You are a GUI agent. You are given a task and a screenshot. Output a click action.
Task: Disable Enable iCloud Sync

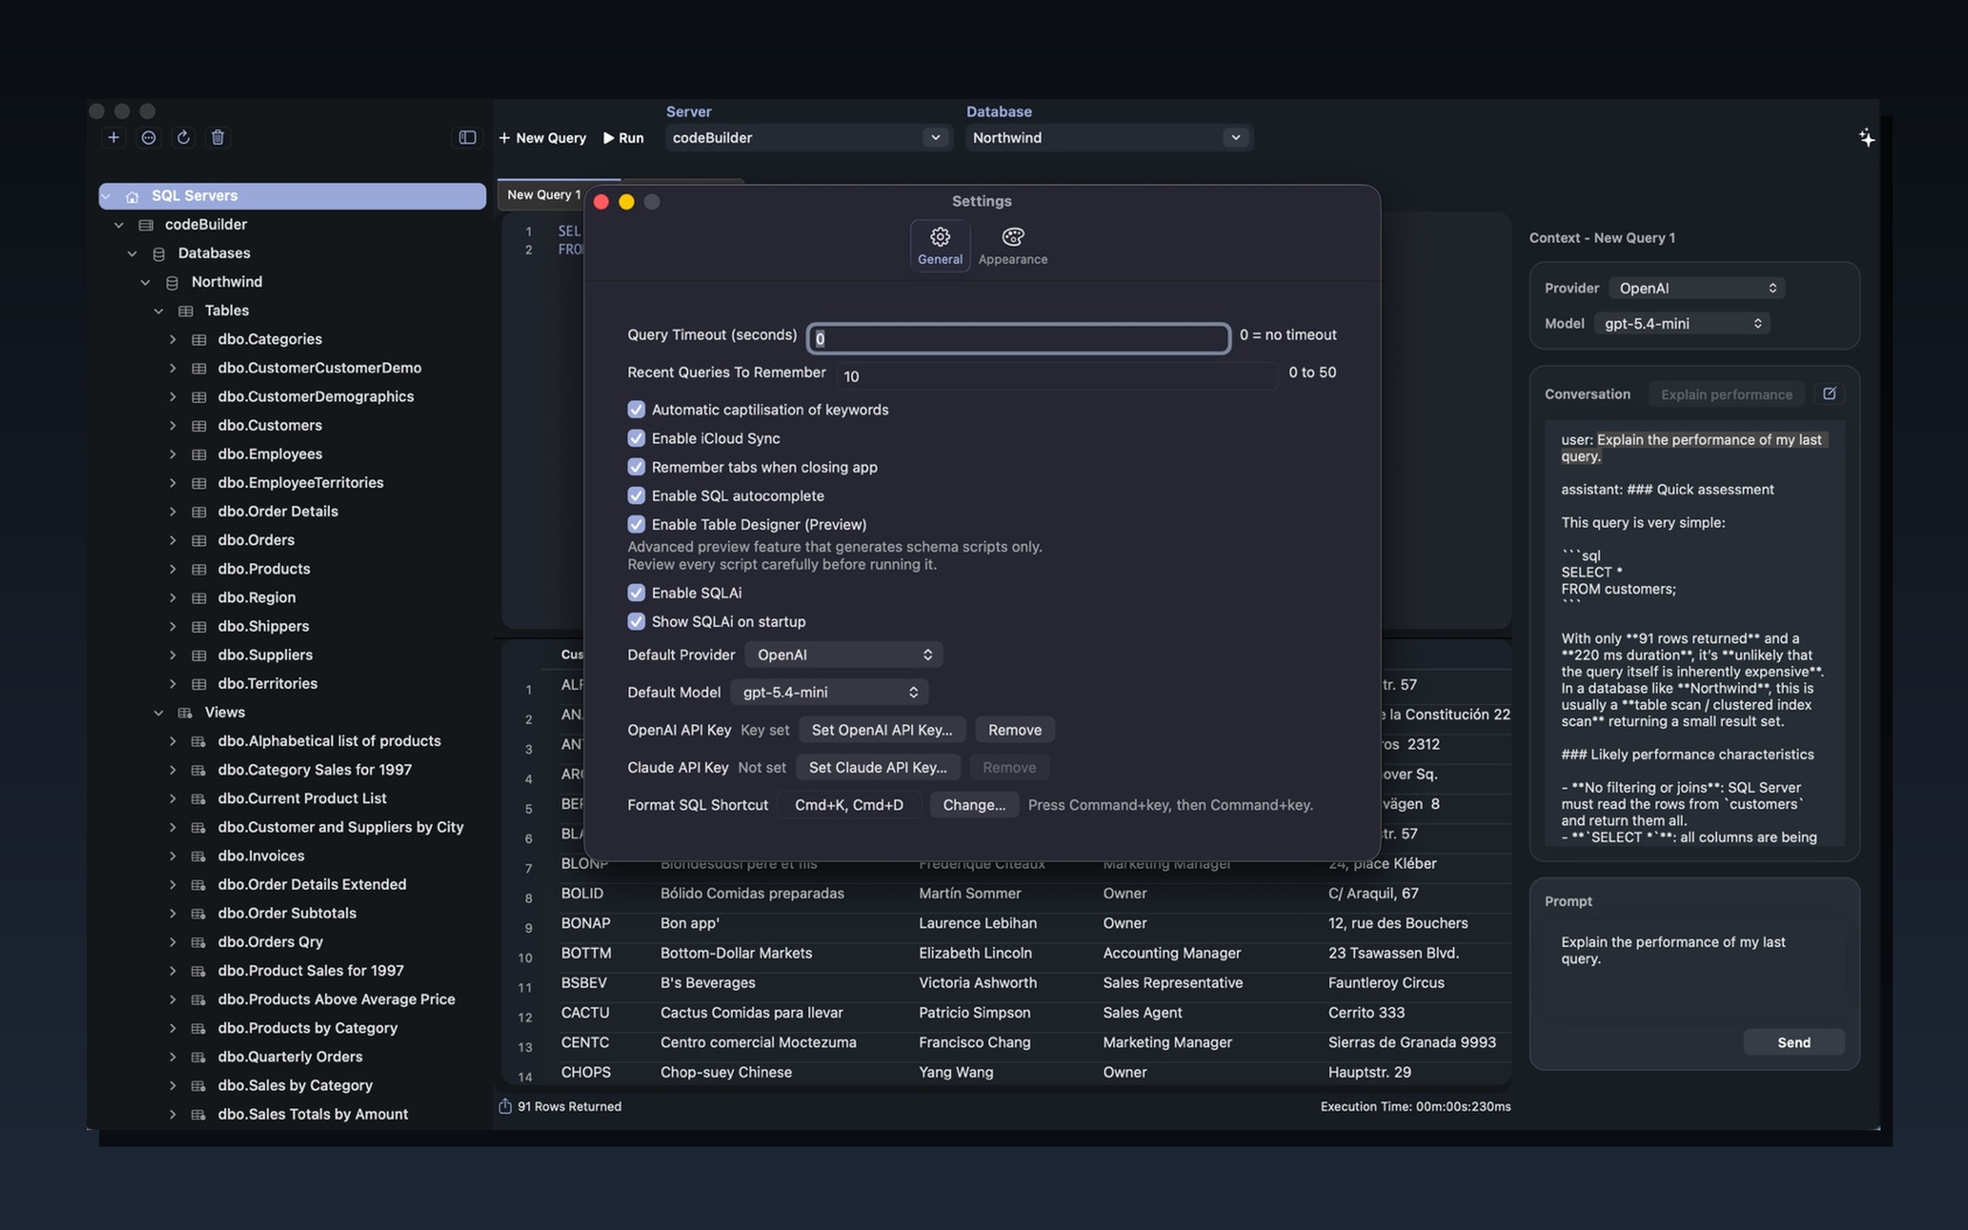636,437
